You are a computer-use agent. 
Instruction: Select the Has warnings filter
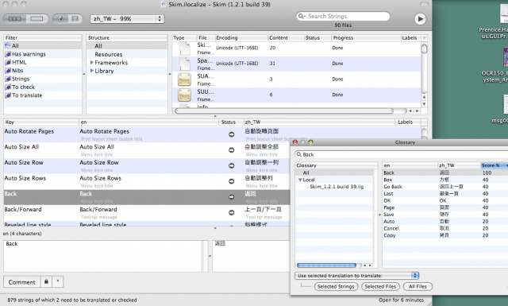(x=43, y=54)
